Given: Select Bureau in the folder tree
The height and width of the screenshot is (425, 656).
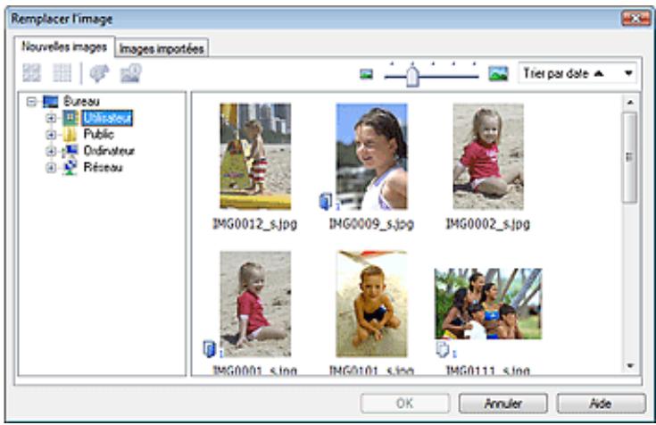Looking at the screenshot, I should 81,101.
